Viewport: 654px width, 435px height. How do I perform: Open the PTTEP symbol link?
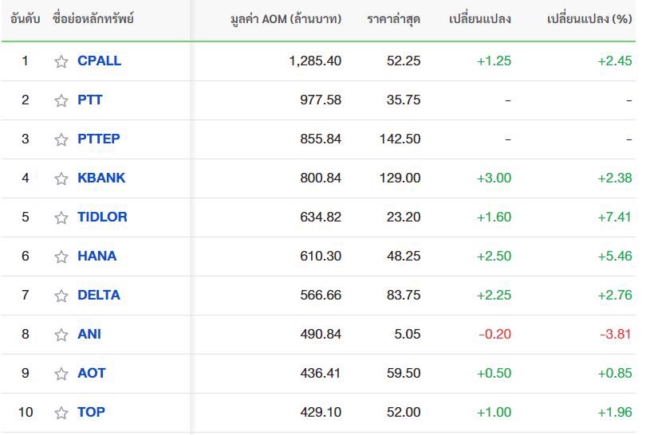click(98, 139)
